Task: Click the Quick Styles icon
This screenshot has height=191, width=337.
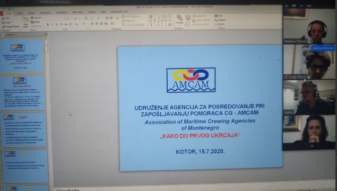Action: 188,20
